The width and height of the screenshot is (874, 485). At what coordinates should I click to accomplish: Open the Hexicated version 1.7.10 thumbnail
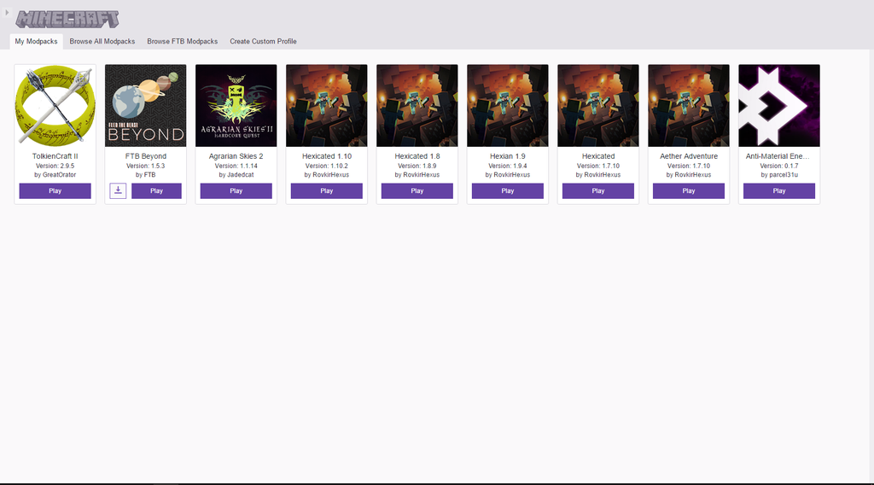tap(598, 105)
